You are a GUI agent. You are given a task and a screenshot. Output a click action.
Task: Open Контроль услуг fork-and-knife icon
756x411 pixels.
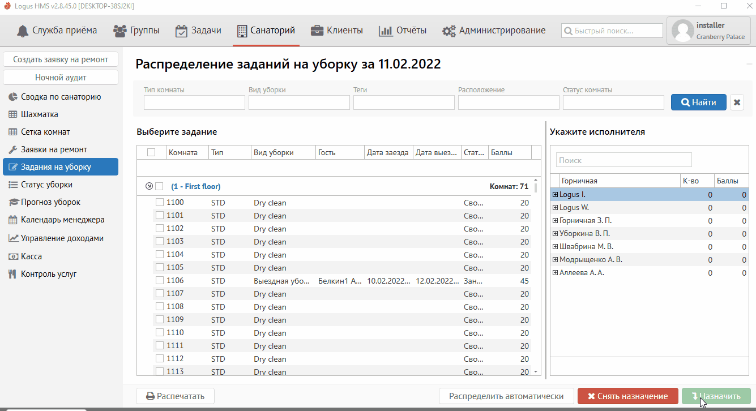[12, 274]
